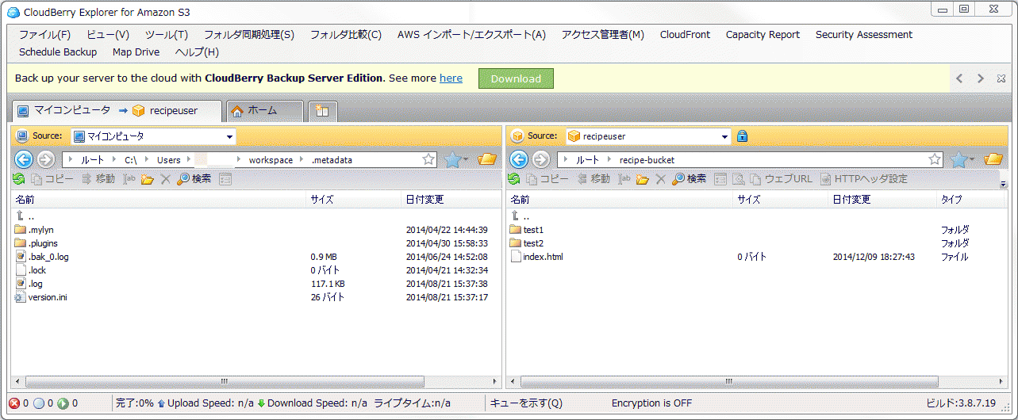
Task: Sort S3 files by タイプ column header
Action: tap(971, 200)
